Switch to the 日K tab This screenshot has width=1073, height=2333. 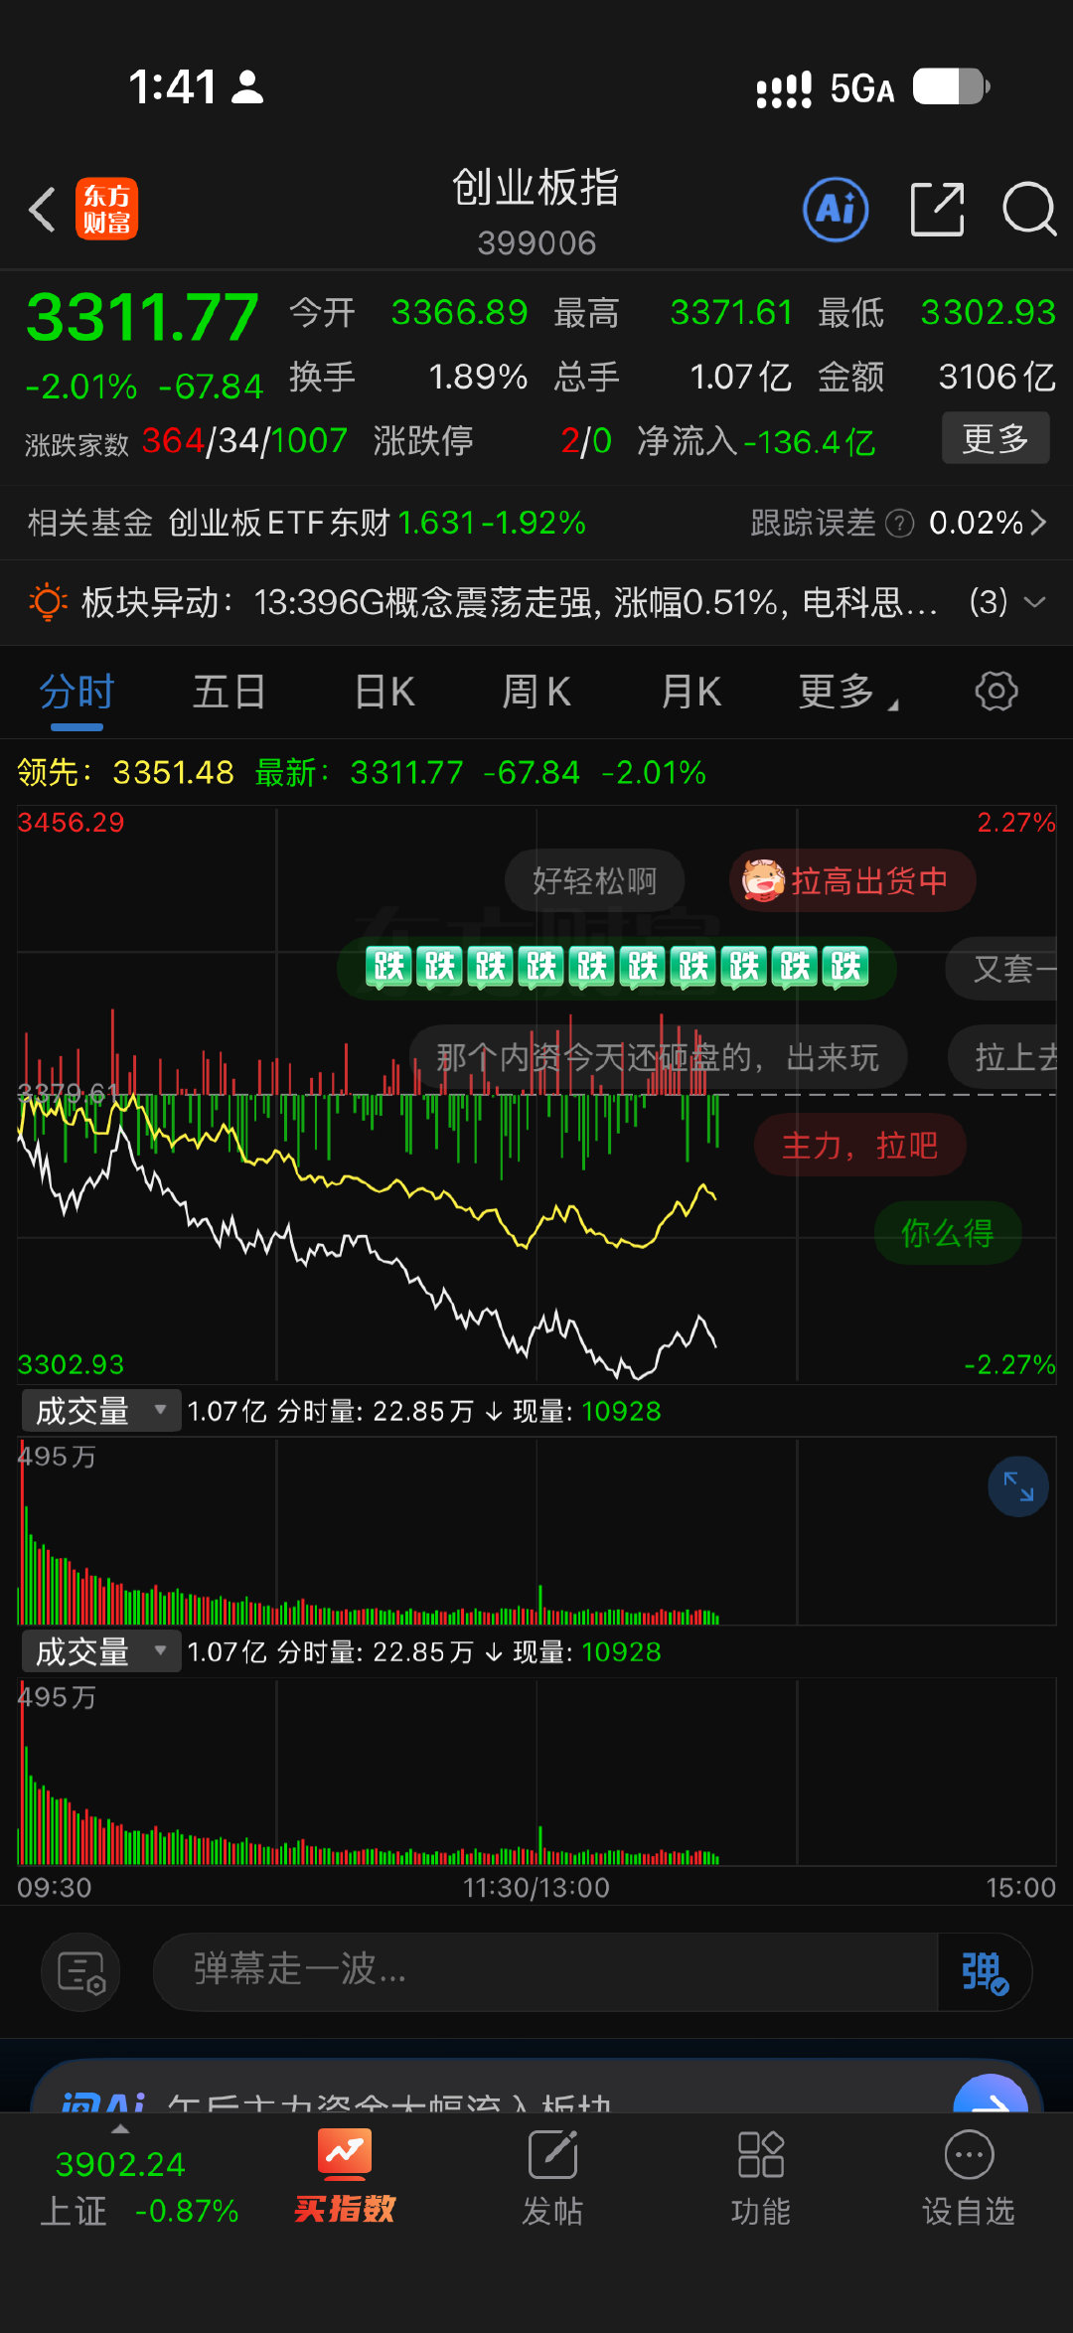click(385, 692)
